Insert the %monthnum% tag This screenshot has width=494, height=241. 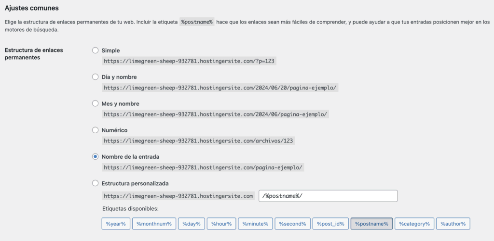[154, 224]
